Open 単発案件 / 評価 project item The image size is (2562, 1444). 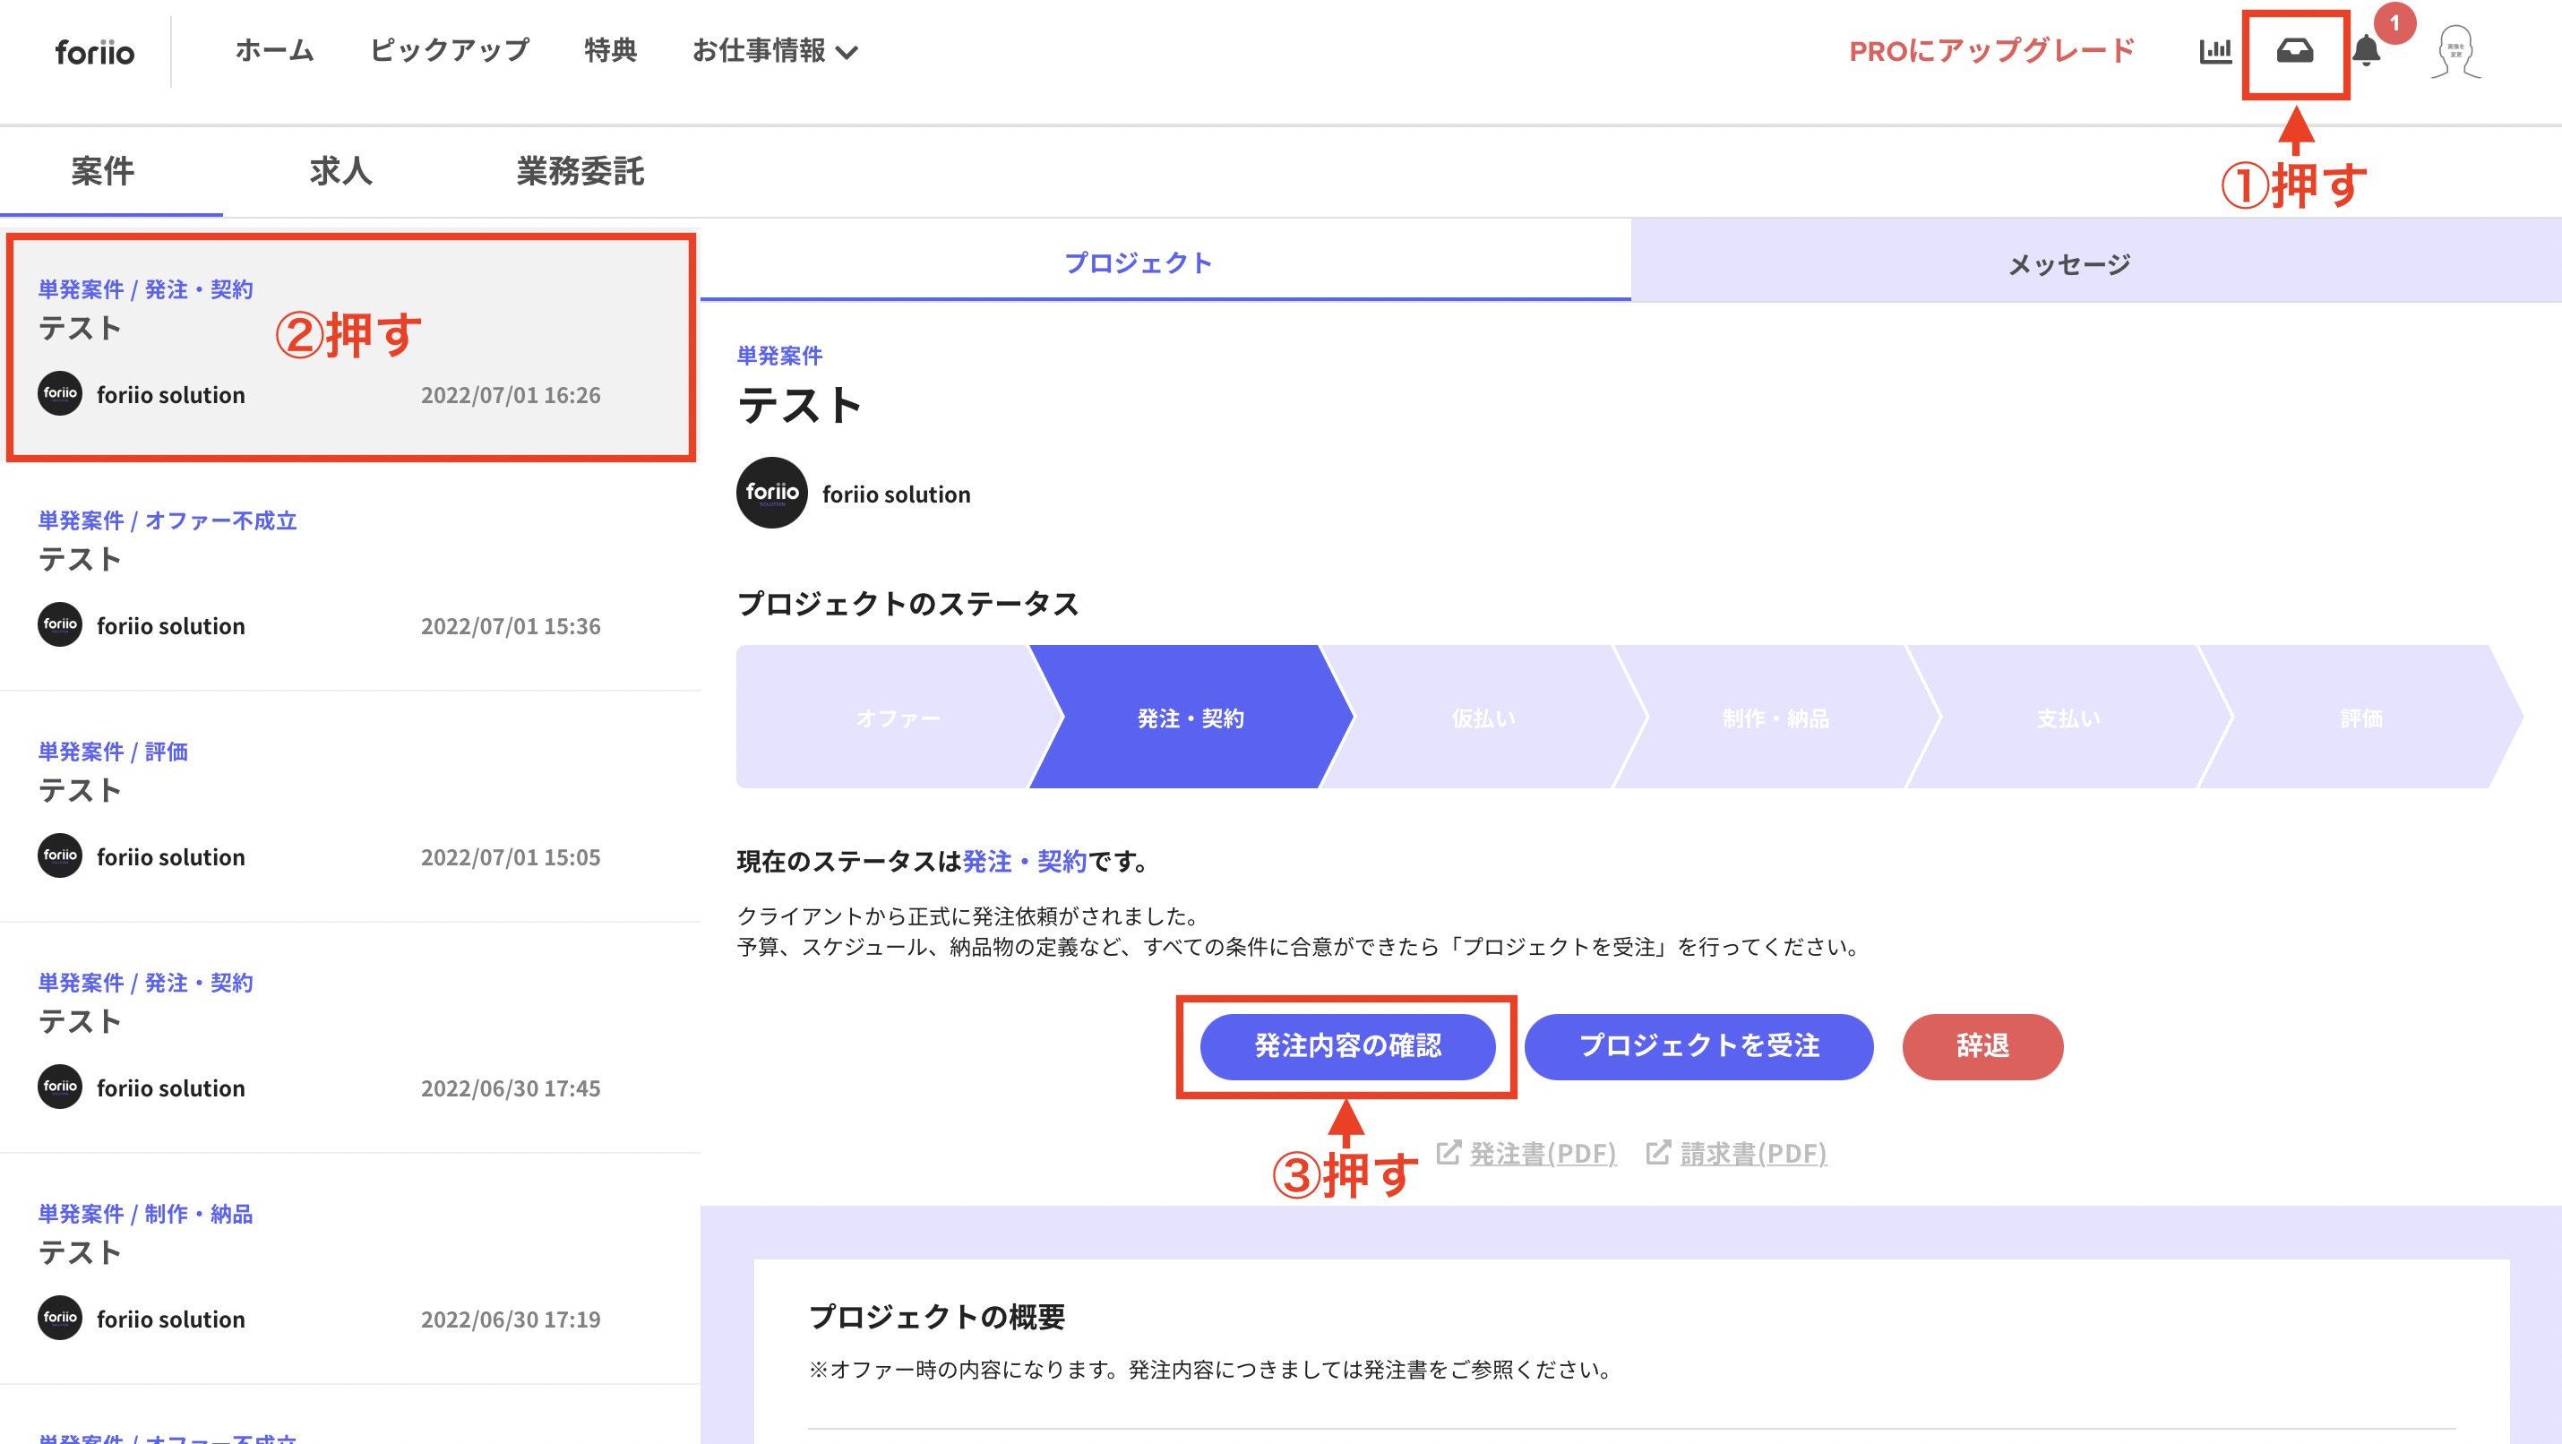(x=350, y=806)
